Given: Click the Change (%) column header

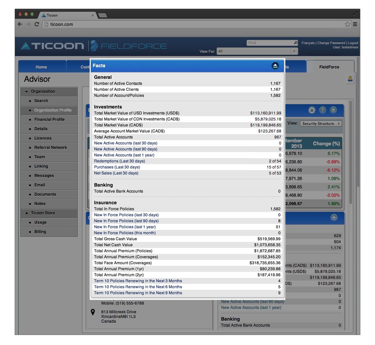Looking at the screenshot, I should [x=326, y=144].
